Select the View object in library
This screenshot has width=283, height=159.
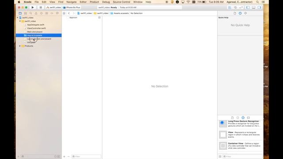(240, 135)
